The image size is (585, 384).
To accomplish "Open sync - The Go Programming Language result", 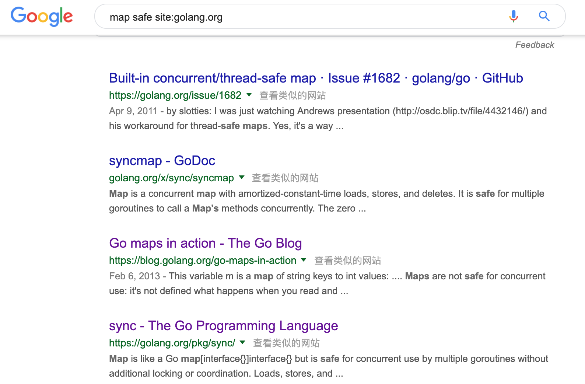I will [224, 326].
